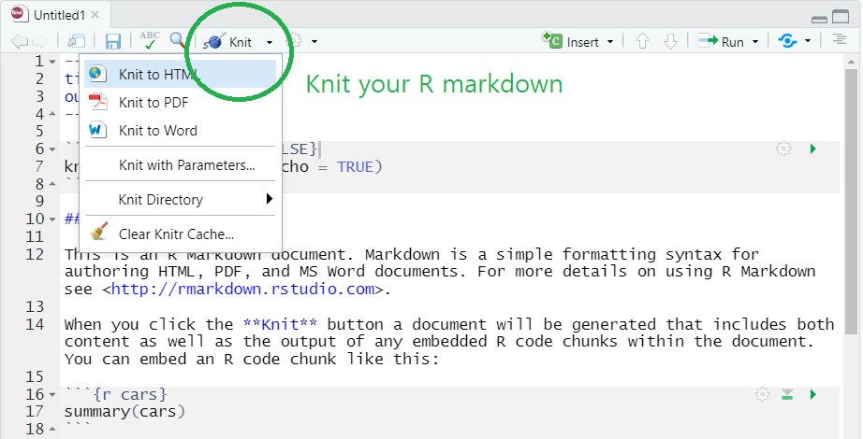Expand the Insert chunk dropdown

pos(610,42)
